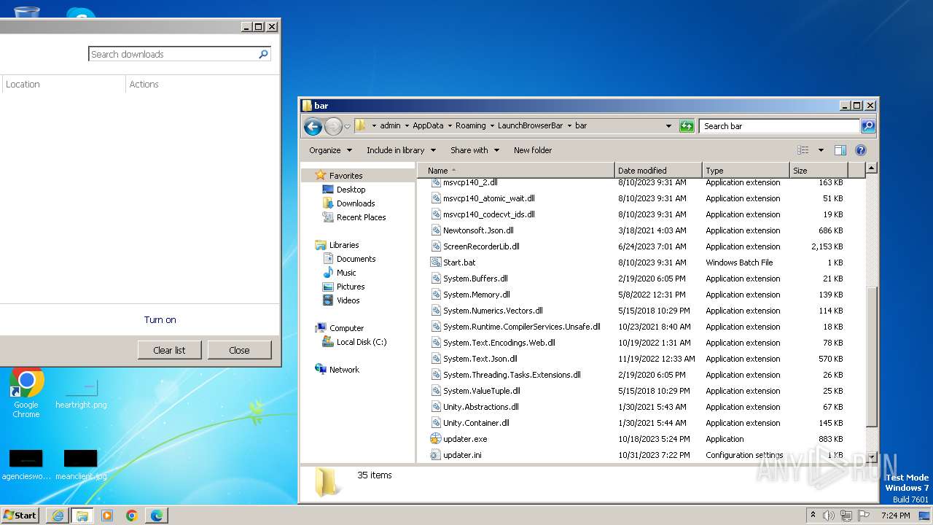Click the file list scrollbar up arrow
This screenshot has height=525, width=933.
pyautogui.click(x=871, y=168)
